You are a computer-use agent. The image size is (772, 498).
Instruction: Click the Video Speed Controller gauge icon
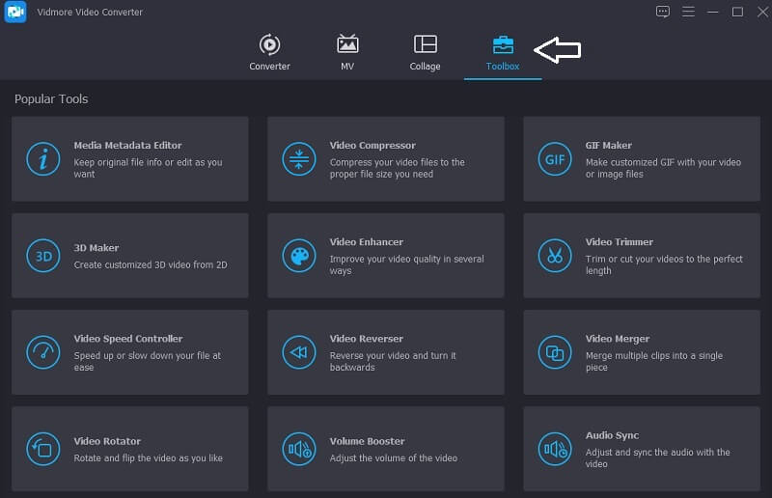point(42,352)
